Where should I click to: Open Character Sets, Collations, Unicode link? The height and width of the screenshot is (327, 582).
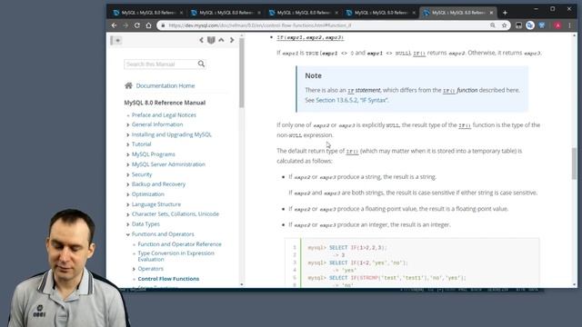pos(176,214)
